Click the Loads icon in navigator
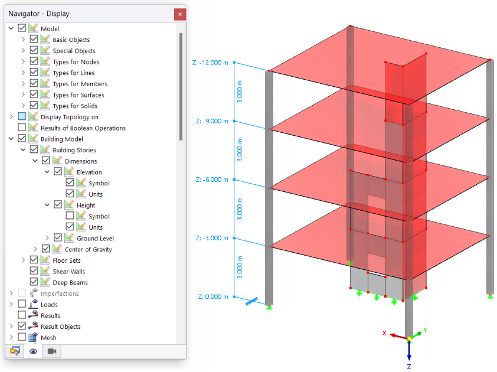Image resolution: width=497 pixels, height=372 pixels. [33, 304]
